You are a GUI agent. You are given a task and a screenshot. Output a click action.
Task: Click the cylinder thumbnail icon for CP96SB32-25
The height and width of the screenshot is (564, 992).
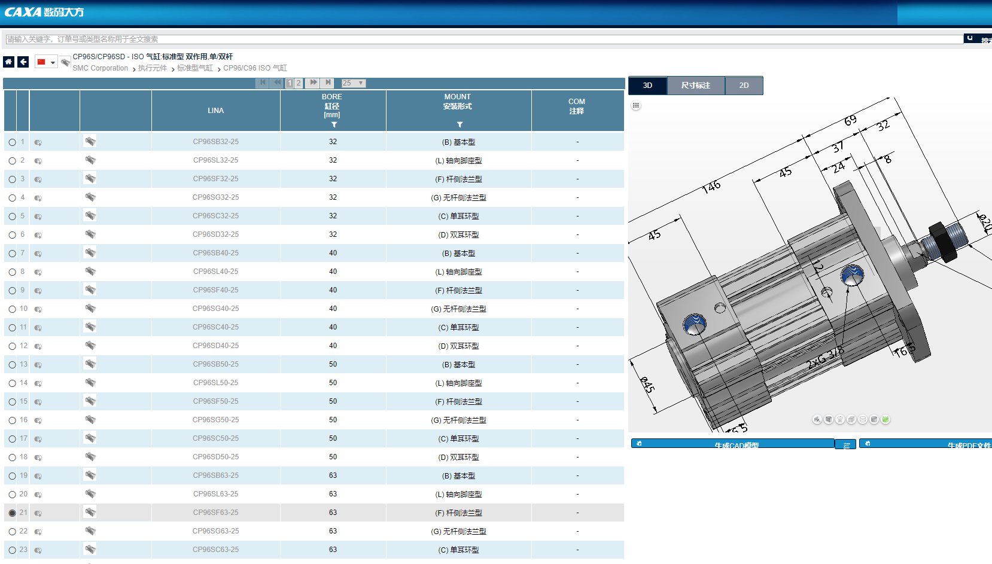coord(90,141)
